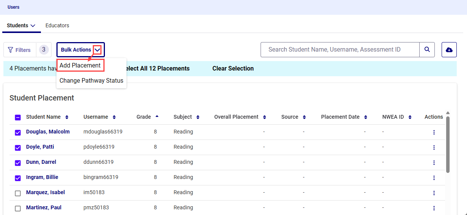Screen dimensions: 467x215
Task: Expand the Students tab chevron
Action: pos(33,26)
